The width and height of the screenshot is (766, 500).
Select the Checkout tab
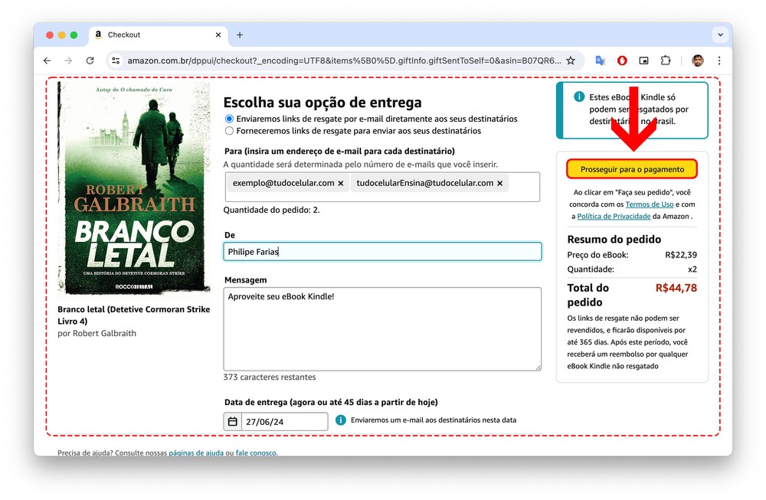point(159,34)
